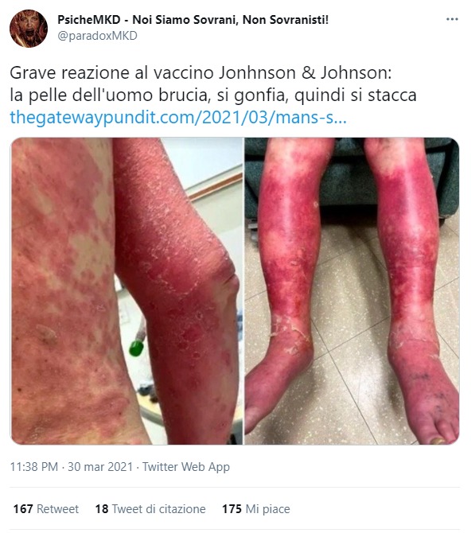The height and width of the screenshot is (533, 471).
Task: Click the 11:38 PM timestamp
Action: coord(34,467)
